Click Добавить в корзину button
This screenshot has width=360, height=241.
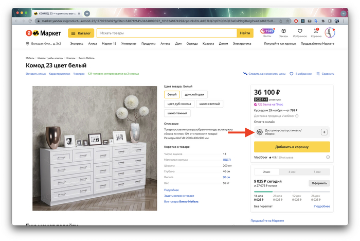pyautogui.click(x=292, y=147)
